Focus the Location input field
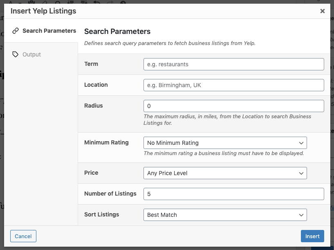334x250 pixels. 234,85
